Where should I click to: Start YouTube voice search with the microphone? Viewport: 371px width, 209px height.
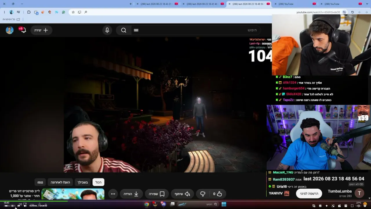tap(107, 30)
